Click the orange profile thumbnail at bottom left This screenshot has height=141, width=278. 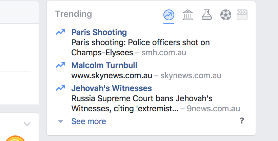tap(15, 138)
